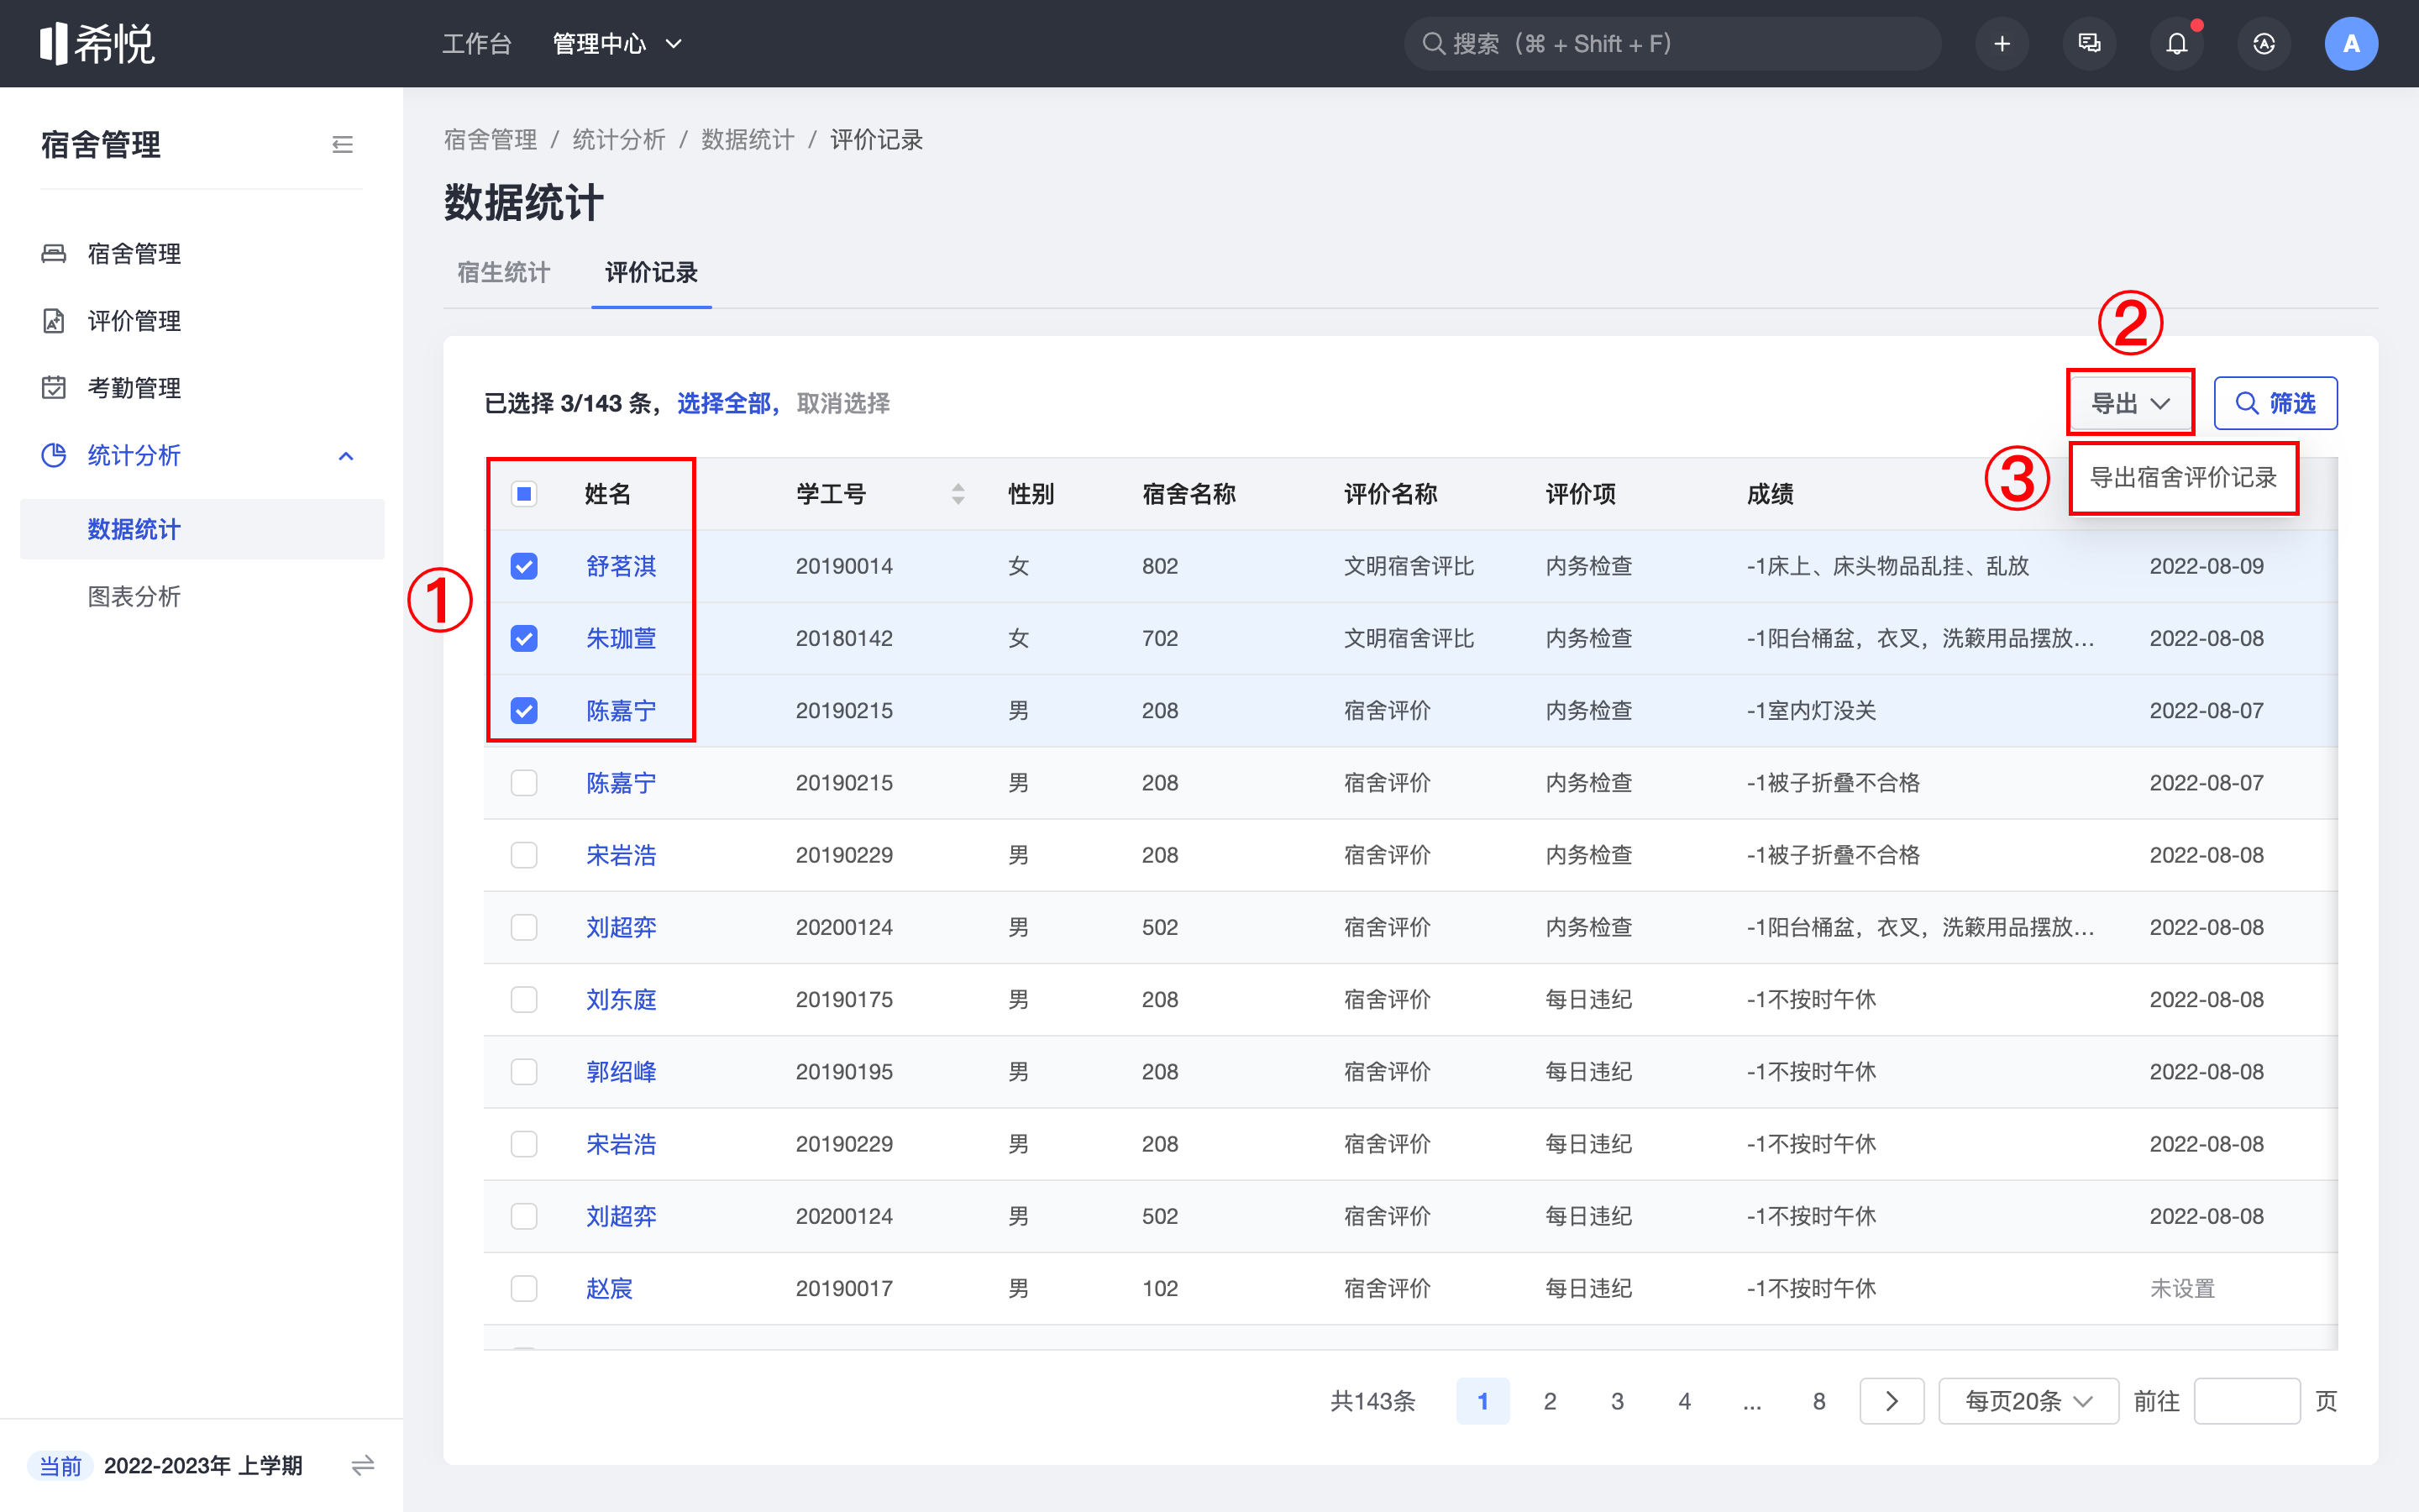Click the 前往 page number input
Image resolution: width=2419 pixels, height=1512 pixels.
[x=2246, y=1401]
